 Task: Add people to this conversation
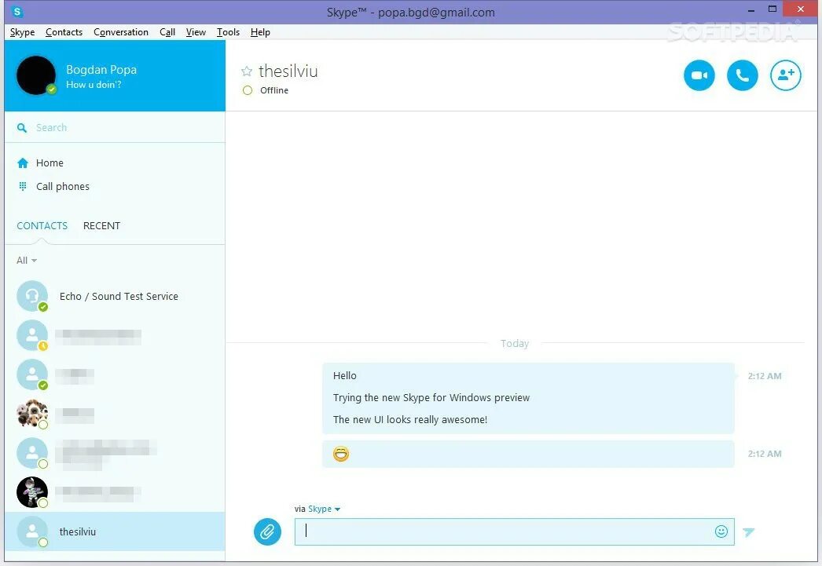785,75
